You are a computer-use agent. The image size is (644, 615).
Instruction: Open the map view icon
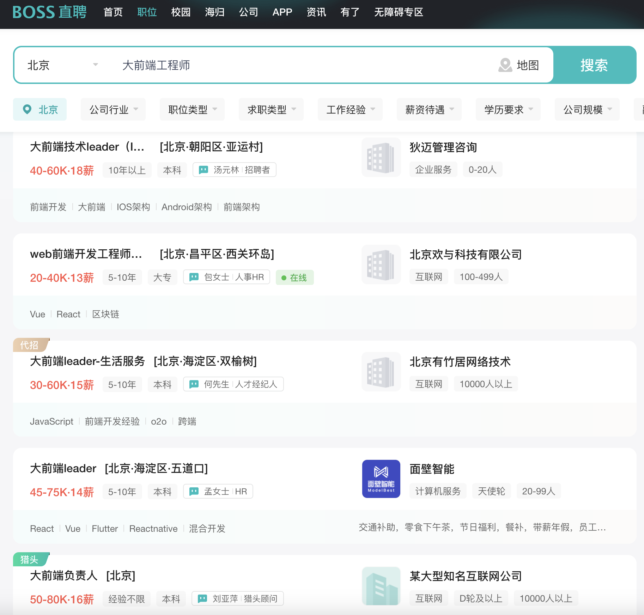click(x=505, y=65)
